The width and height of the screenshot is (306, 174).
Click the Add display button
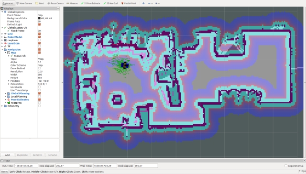click(x=7, y=155)
